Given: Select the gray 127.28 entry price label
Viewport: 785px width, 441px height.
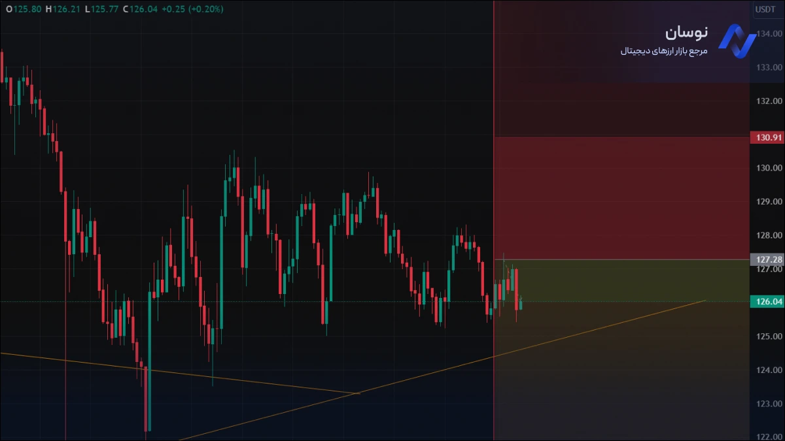Looking at the screenshot, I should tap(768, 259).
